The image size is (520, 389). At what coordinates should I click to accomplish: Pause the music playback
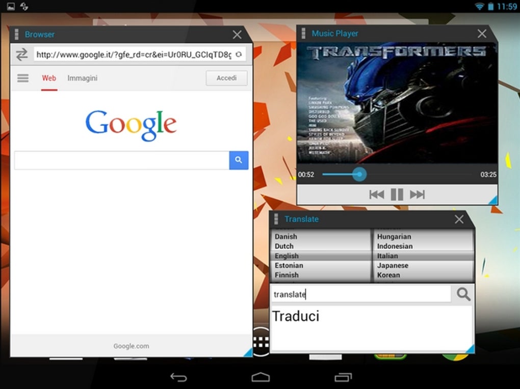(397, 194)
